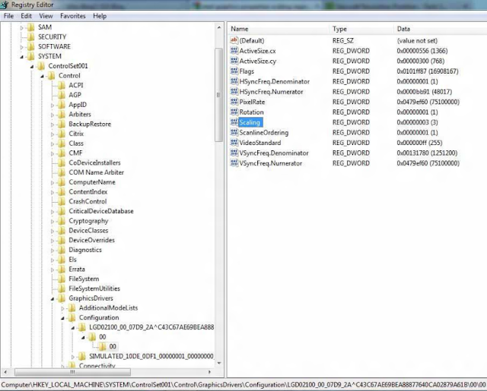Click the SECURITY folder icon
The height and width of the screenshot is (391, 487).
[30, 37]
